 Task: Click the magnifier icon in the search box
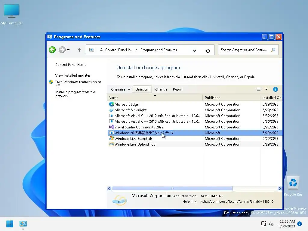273,50
